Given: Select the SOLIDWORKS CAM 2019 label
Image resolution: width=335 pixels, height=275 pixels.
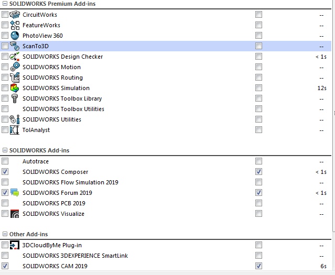Looking at the screenshot, I should [x=55, y=266].
